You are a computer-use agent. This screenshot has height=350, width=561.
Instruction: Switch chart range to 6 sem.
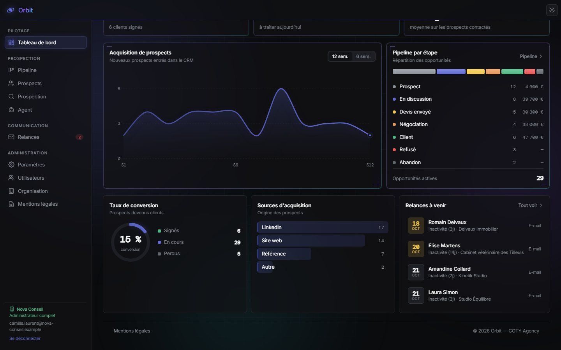363,56
